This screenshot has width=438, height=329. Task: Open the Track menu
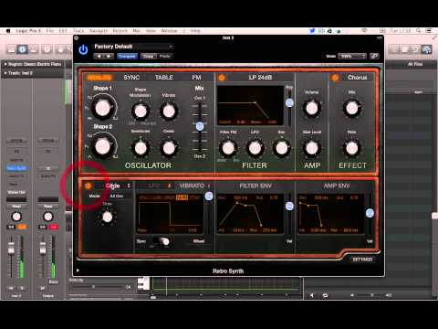click(x=78, y=31)
